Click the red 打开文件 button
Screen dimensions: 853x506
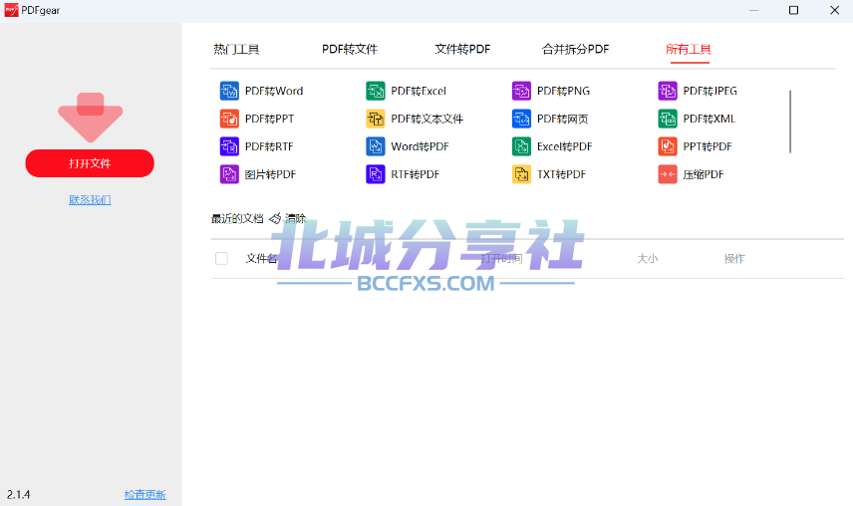(x=90, y=163)
